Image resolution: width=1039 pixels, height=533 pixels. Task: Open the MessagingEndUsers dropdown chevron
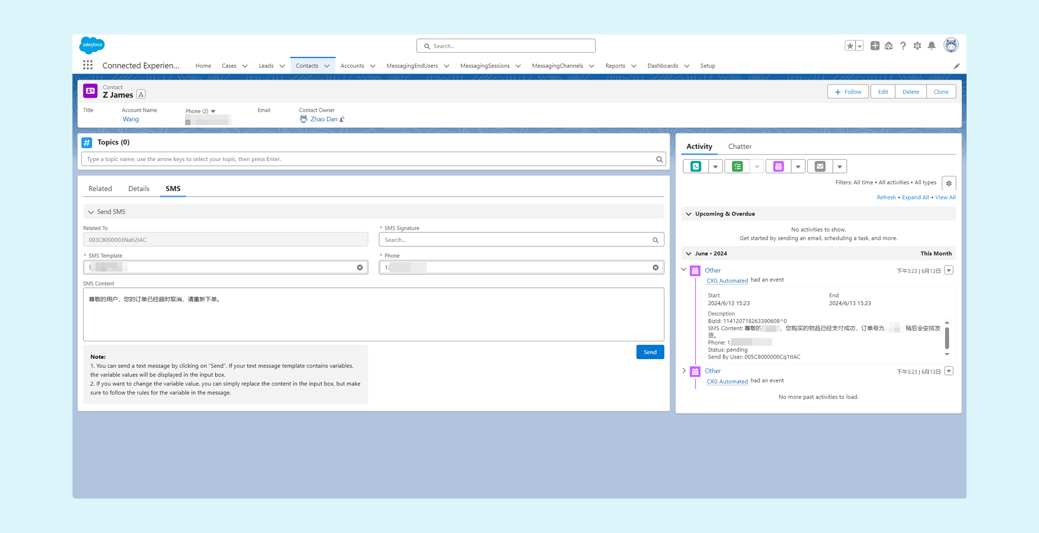point(446,66)
